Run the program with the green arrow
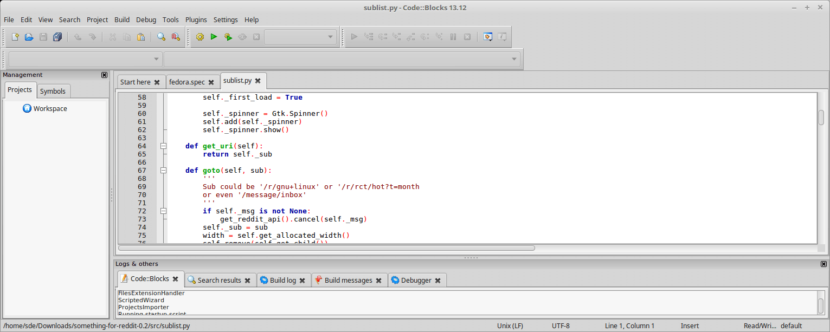The width and height of the screenshot is (830, 332). pyautogui.click(x=214, y=36)
